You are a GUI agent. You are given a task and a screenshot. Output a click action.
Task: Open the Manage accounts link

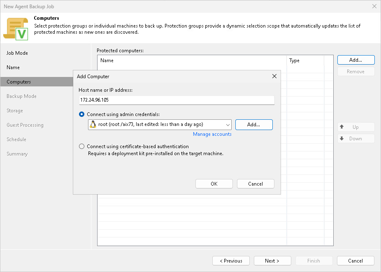pyautogui.click(x=212, y=134)
